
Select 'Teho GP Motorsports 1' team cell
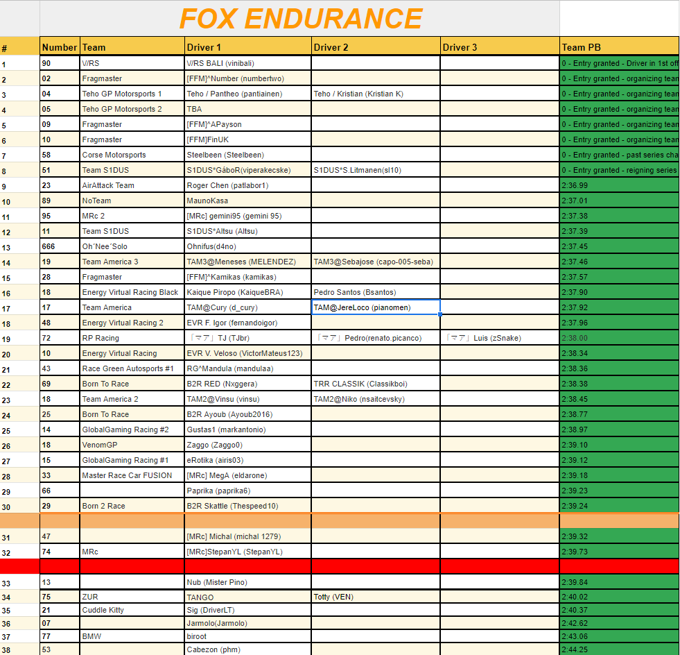[x=132, y=94]
